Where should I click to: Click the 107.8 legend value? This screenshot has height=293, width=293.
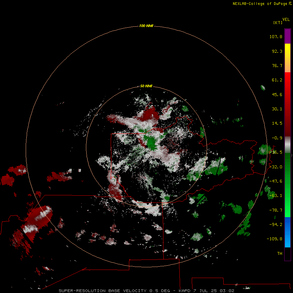pyautogui.click(x=276, y=36)
